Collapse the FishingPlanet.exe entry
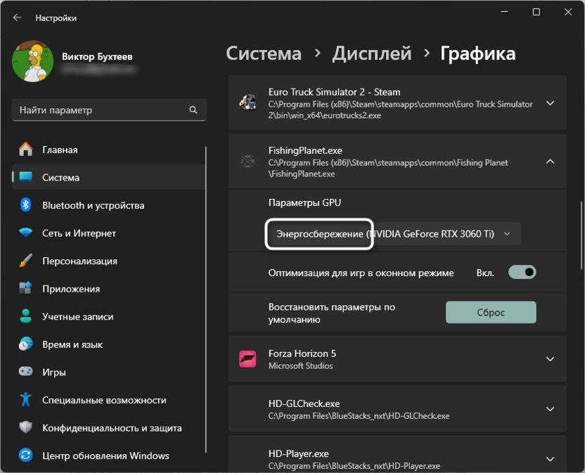The height and width of the screenshot is (473, 585). coord(551,161)
